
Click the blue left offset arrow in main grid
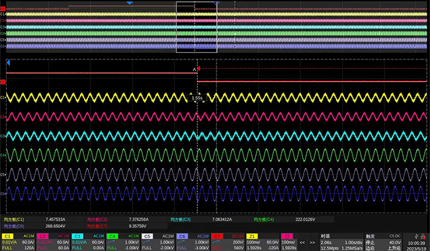[8, 63]
